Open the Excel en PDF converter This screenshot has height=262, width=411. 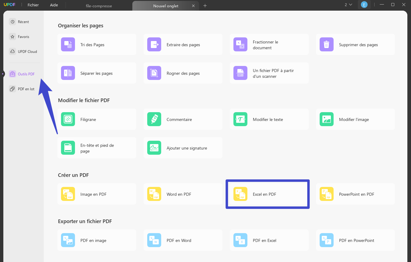(267, 194)
